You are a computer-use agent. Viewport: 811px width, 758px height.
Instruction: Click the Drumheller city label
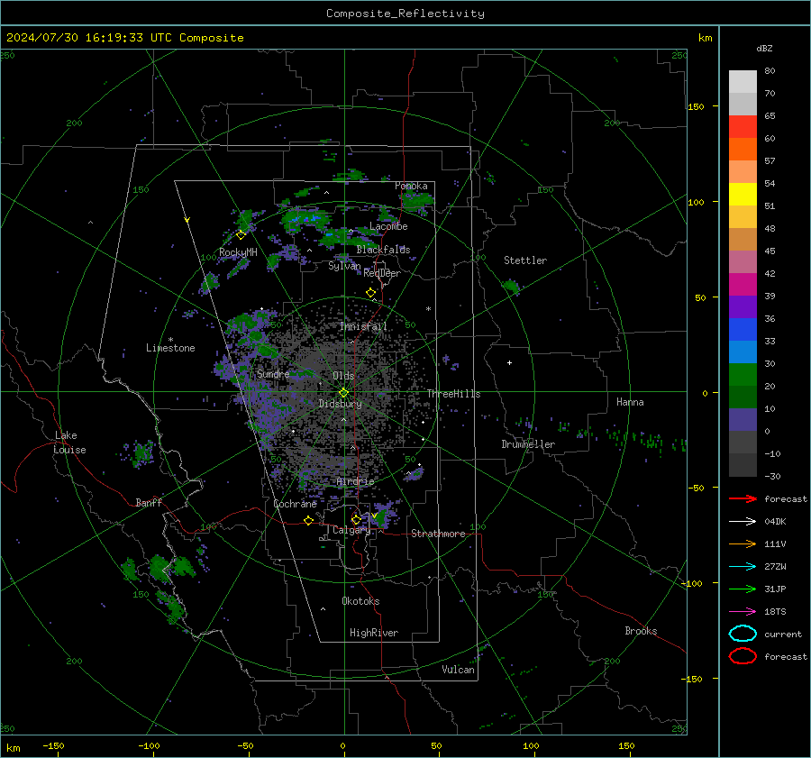pos(528,444)
